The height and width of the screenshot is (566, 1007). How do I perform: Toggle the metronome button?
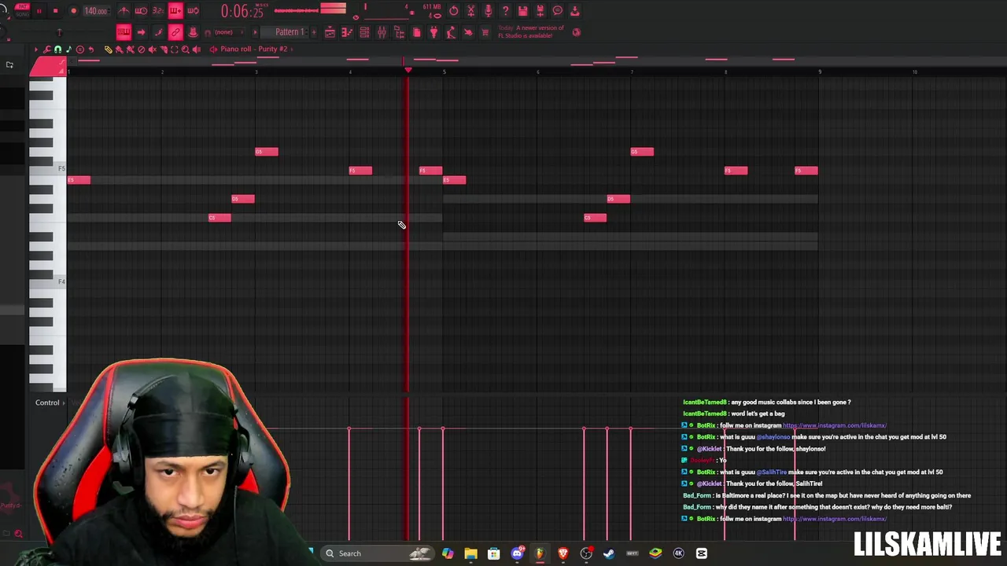[x=124, y=11]
